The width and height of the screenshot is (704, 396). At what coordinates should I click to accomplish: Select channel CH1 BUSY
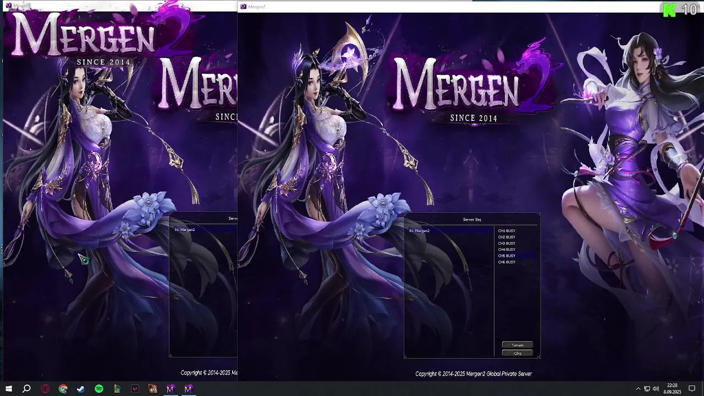pos(507,231)
